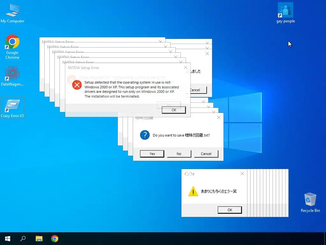Click the blue question mark icon

pyautogui.click(x=145, y=135)
